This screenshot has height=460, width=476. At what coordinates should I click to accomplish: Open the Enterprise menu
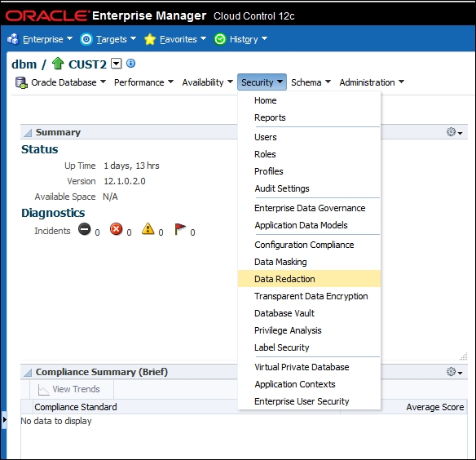click(47, 39)
